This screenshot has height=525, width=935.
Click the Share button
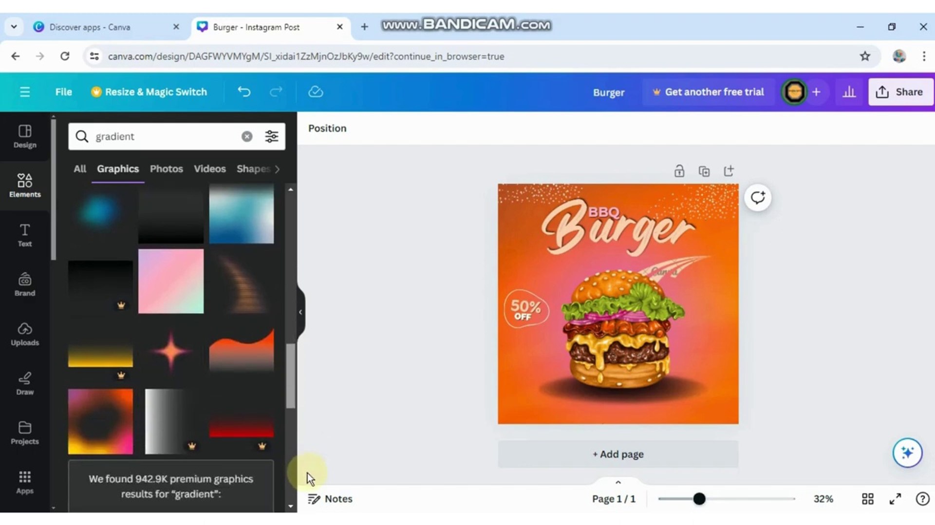900,91
